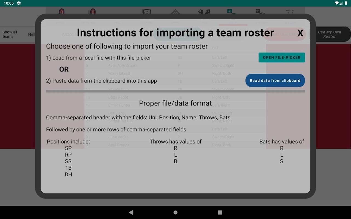This screenshot has width=351, height=219.
Task: Tap the Use My Own Roster button
Action: pyautogui.click(x=329, y=34)
